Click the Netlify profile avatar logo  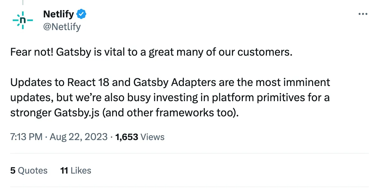(22, 20)
